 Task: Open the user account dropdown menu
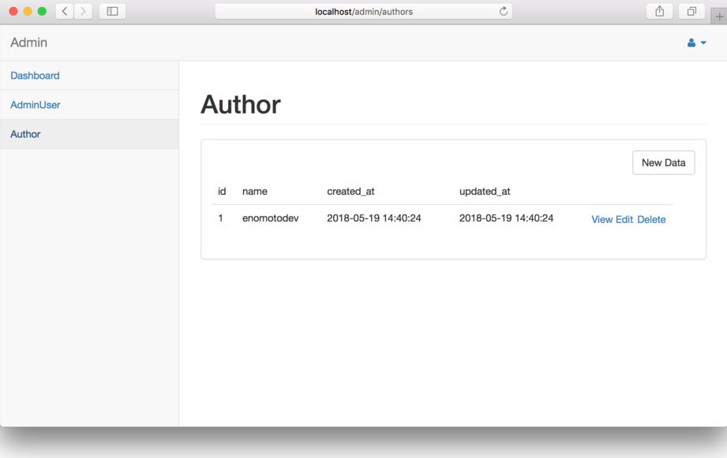point(696,43)
